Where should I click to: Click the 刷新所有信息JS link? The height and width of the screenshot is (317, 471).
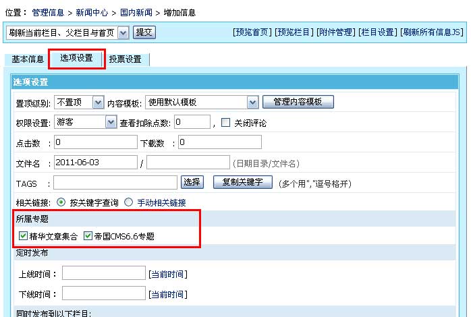(x=432, y=32)
